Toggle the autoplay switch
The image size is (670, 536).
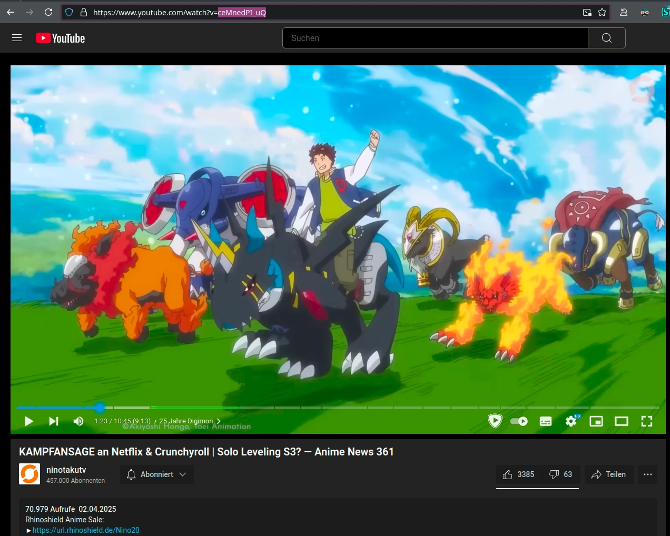click(519, 421)
